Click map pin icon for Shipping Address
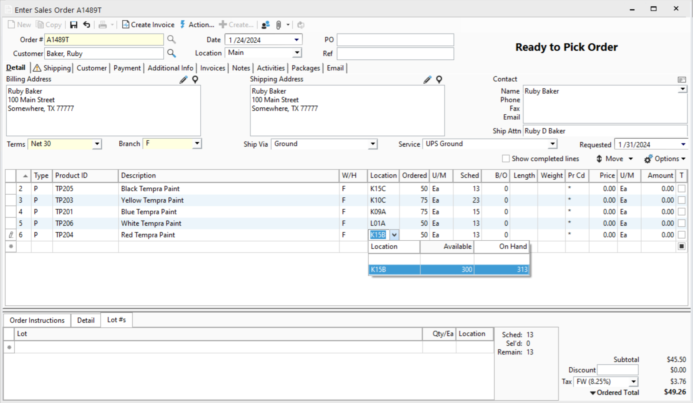The image size is (693, 403). point(439,80)
